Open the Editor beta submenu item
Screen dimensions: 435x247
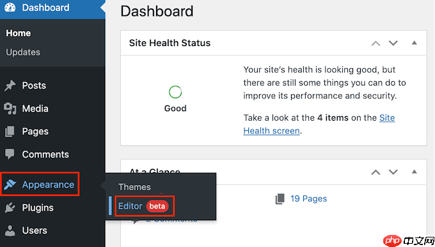(143, 206)
